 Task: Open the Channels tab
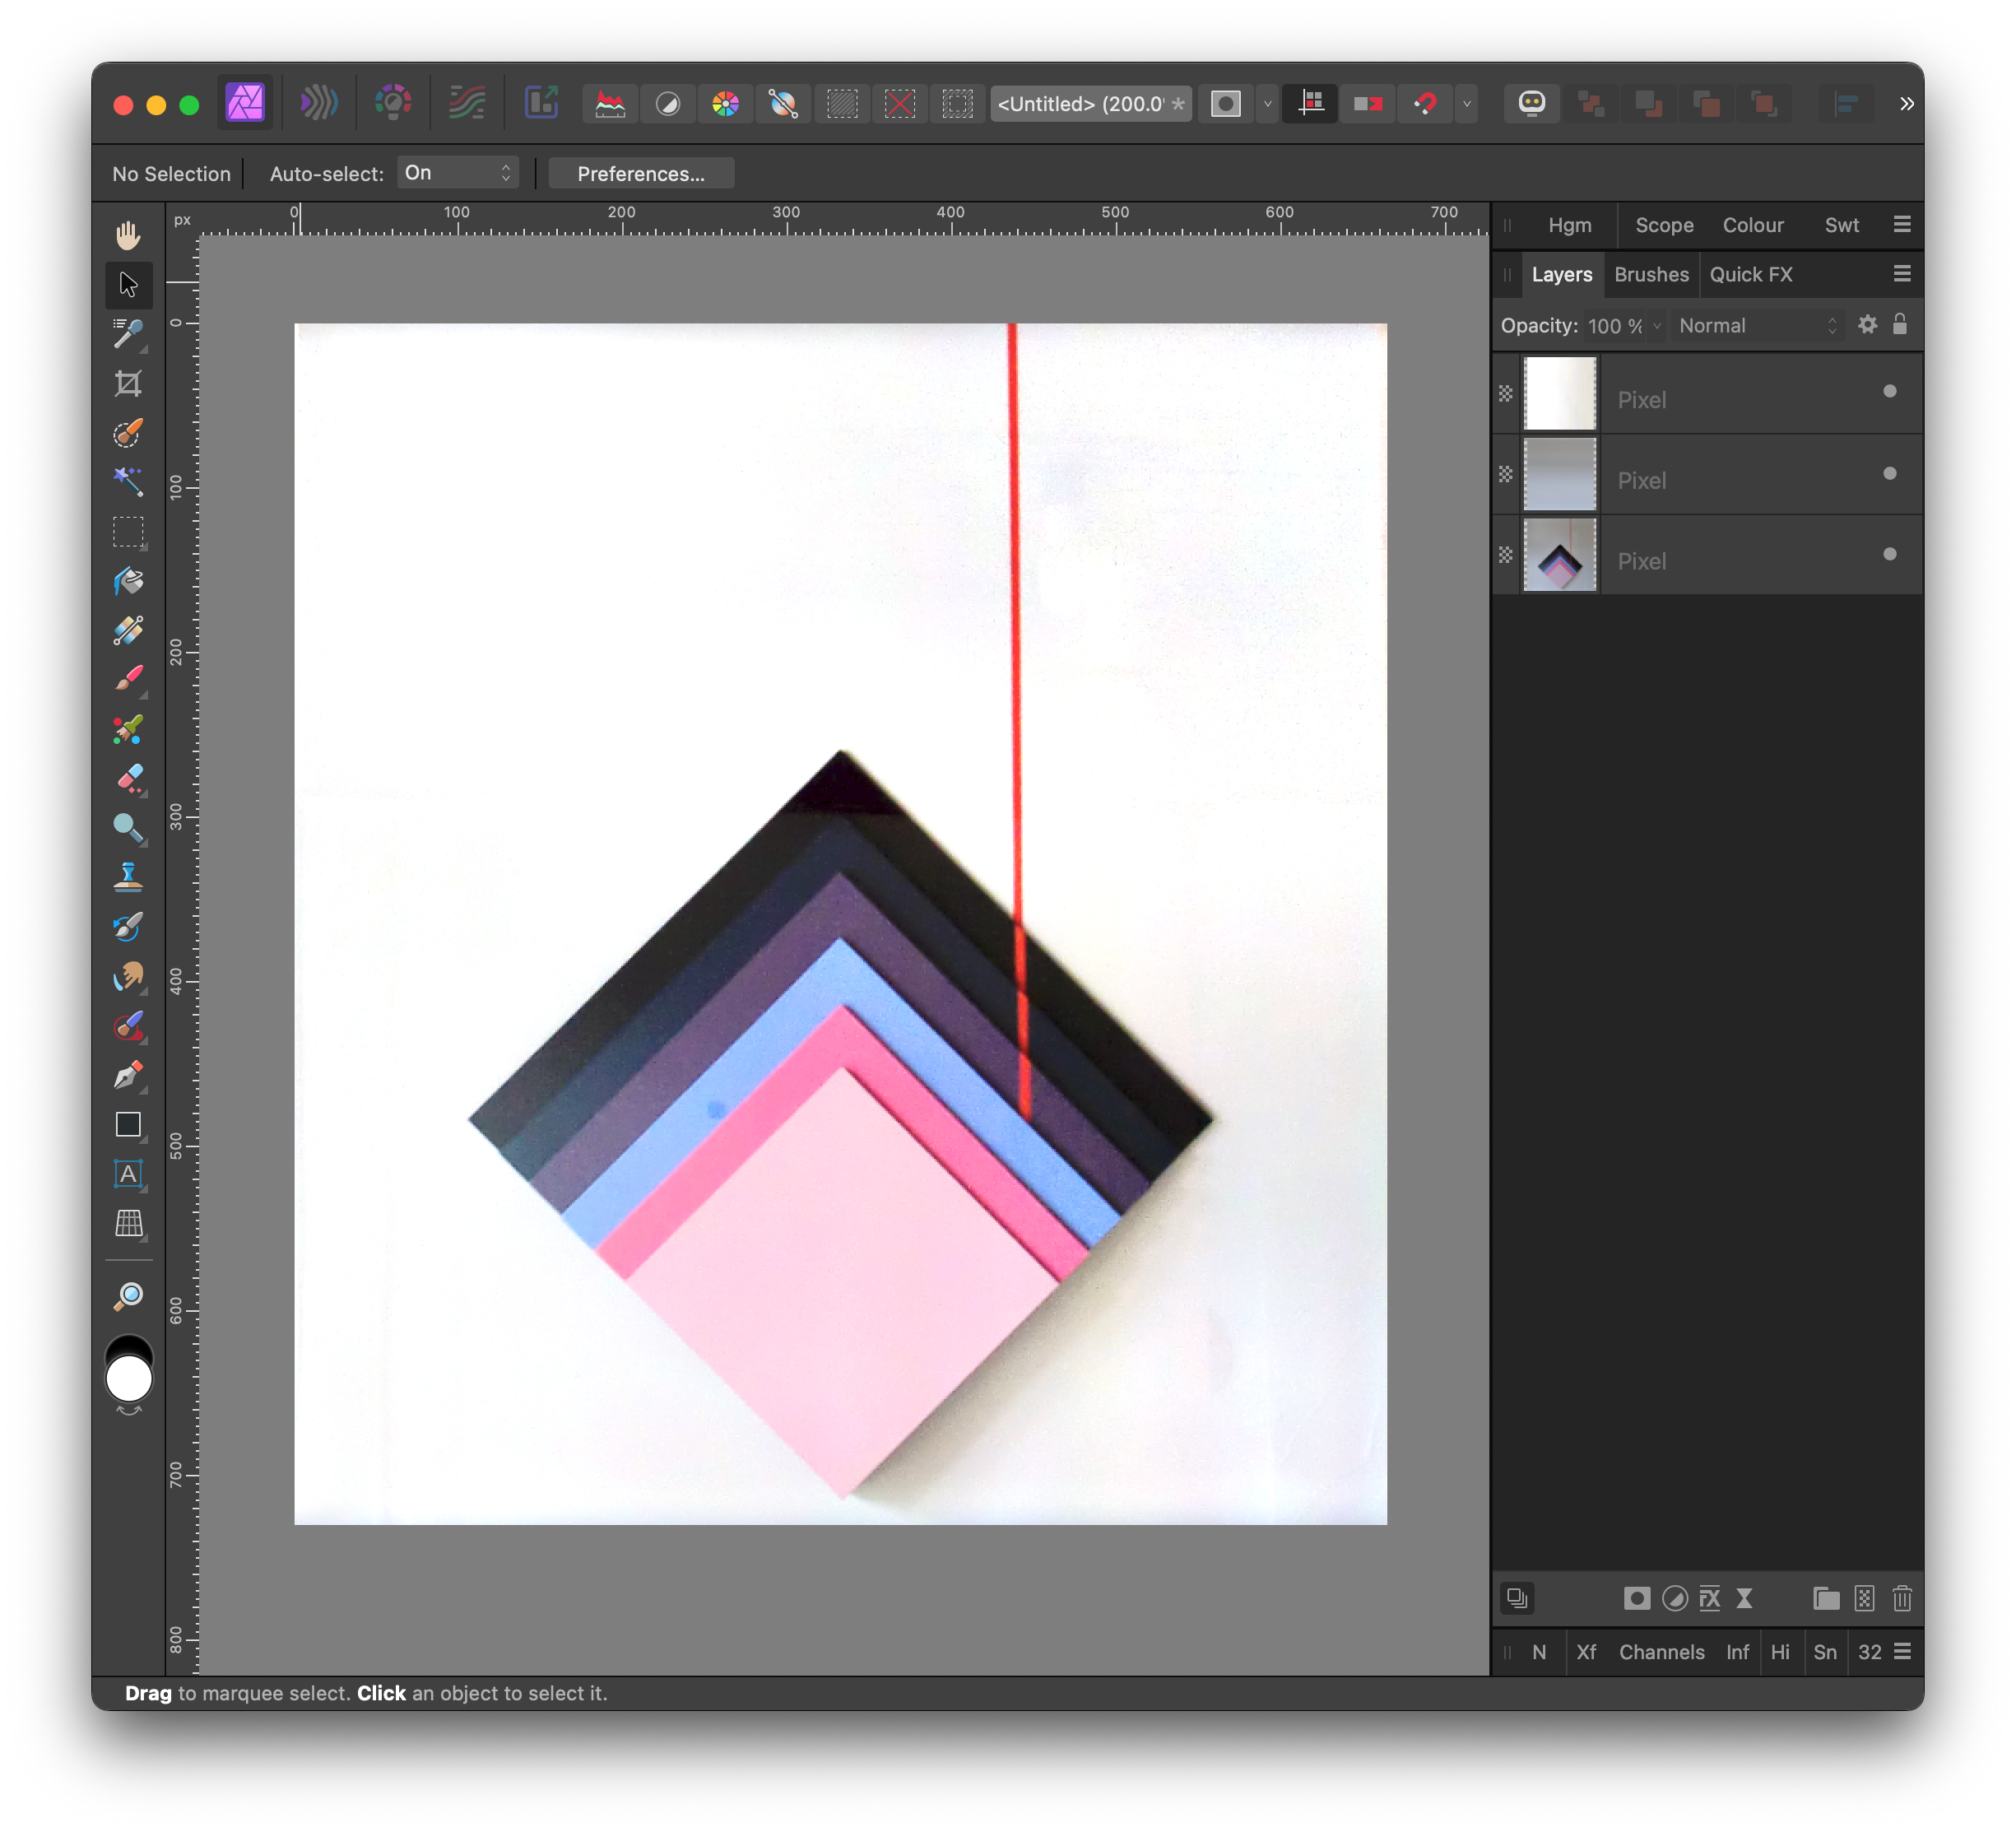pyautogui.click(x=1661, y=1653)
